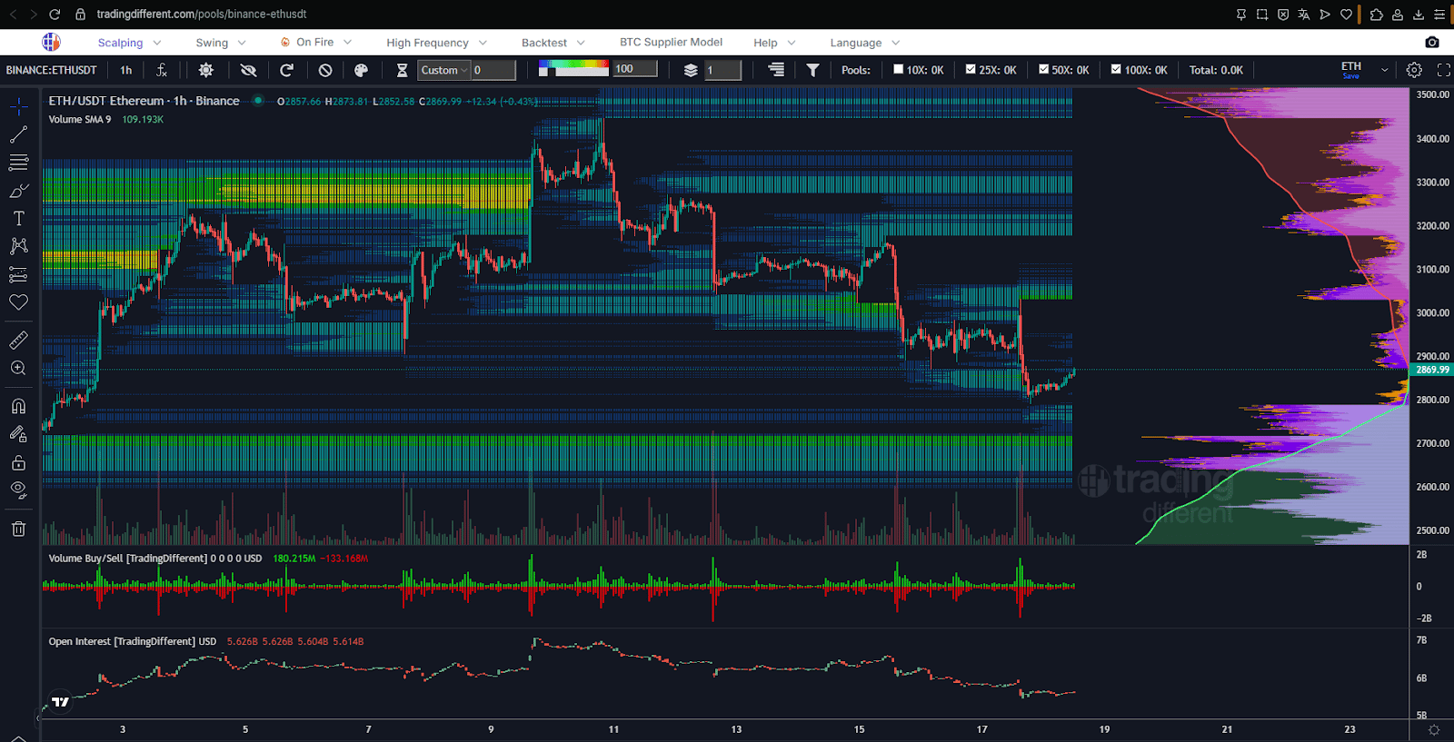Uncheck the 25X pools checkbox

971,69
